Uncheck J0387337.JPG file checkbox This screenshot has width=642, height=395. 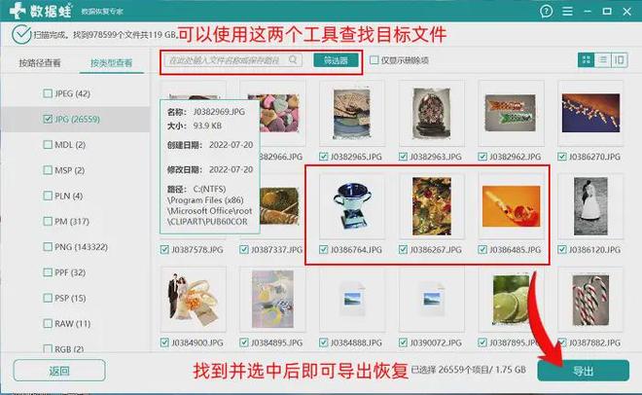point(244,249)
